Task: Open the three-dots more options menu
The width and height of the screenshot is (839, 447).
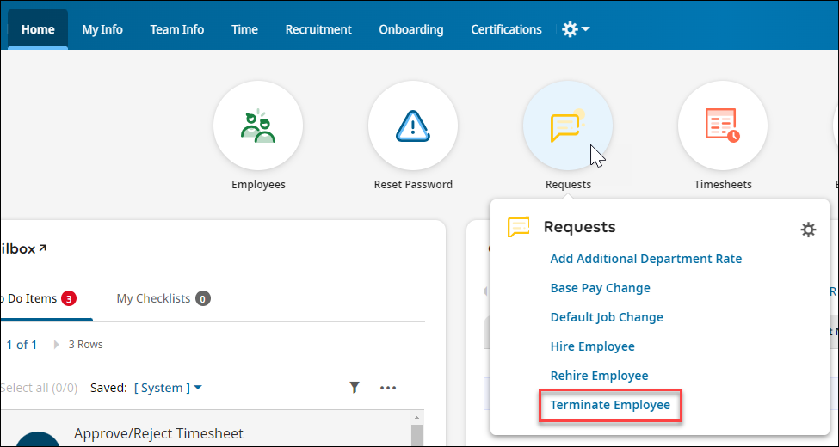Action: [388, 388]
